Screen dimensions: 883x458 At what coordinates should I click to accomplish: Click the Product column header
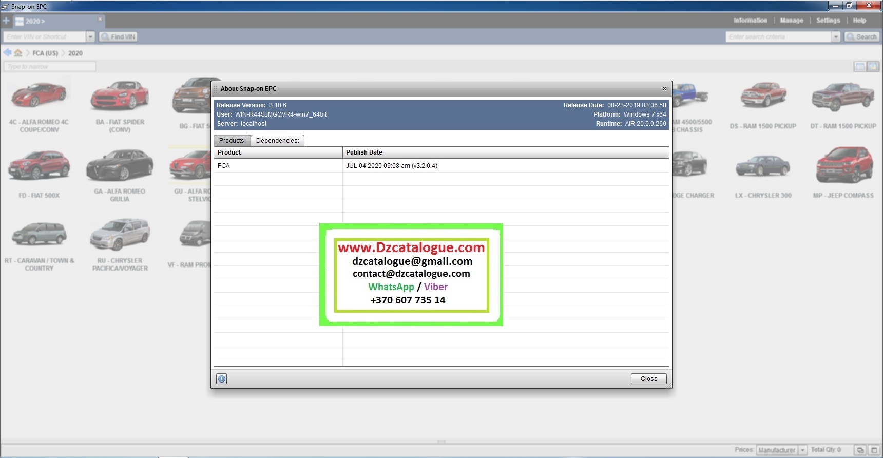(278, 152)
